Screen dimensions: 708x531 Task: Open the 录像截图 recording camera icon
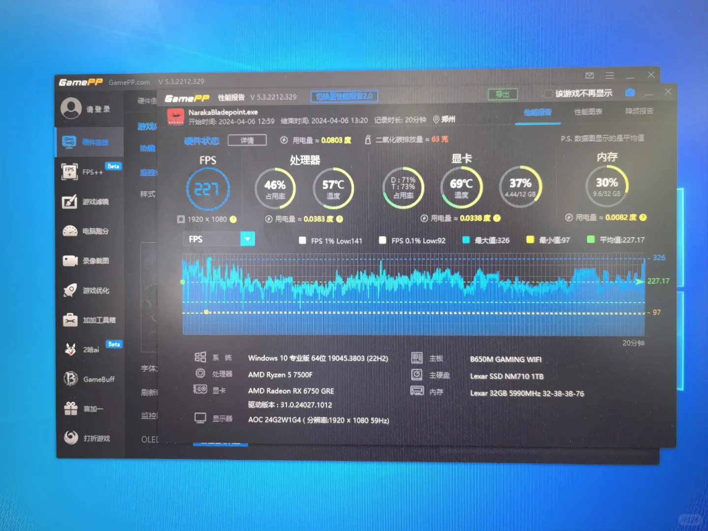70,261
